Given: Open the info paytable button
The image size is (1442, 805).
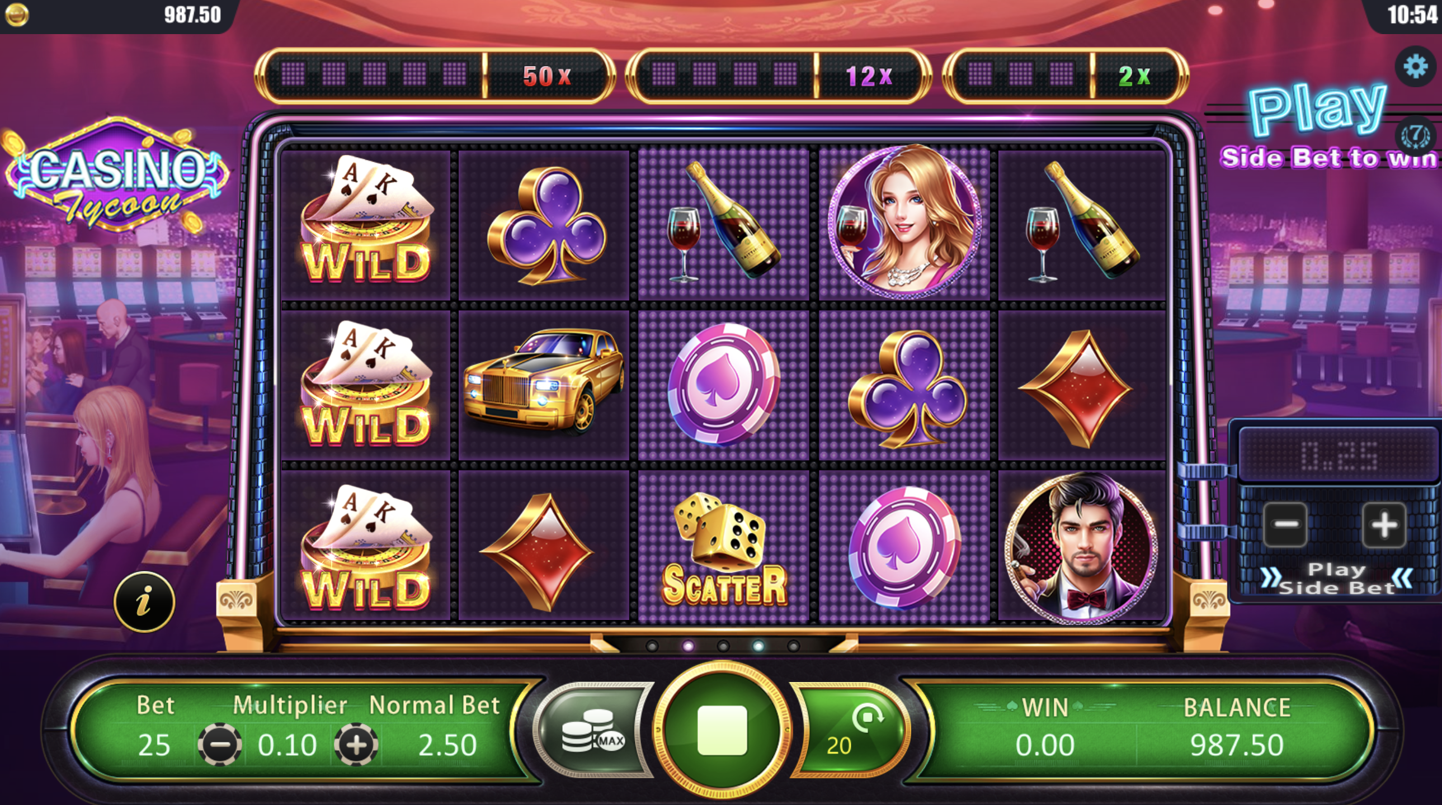Looking at the screenshot, I should (144, 602).
